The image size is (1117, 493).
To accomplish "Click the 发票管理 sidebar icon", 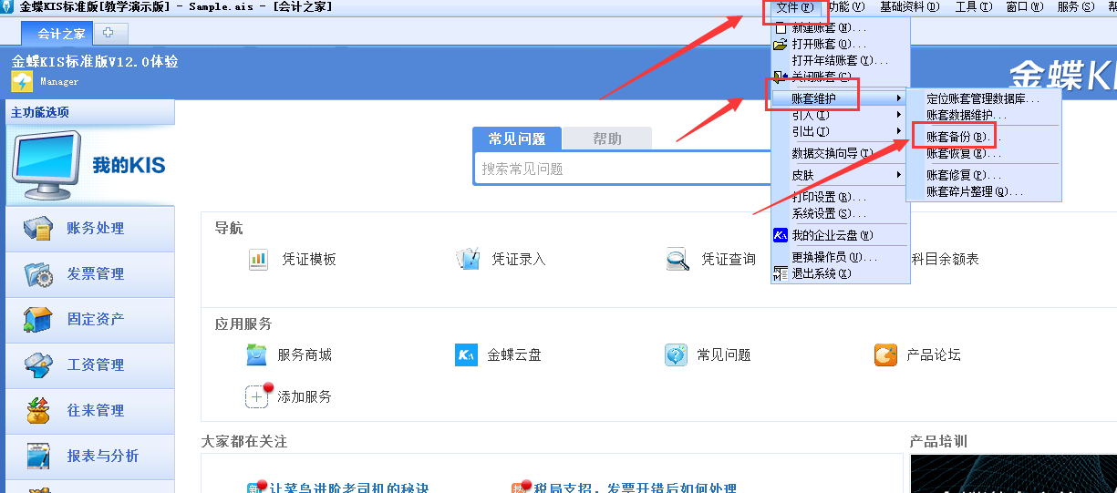I will click(x=38, y=274).
